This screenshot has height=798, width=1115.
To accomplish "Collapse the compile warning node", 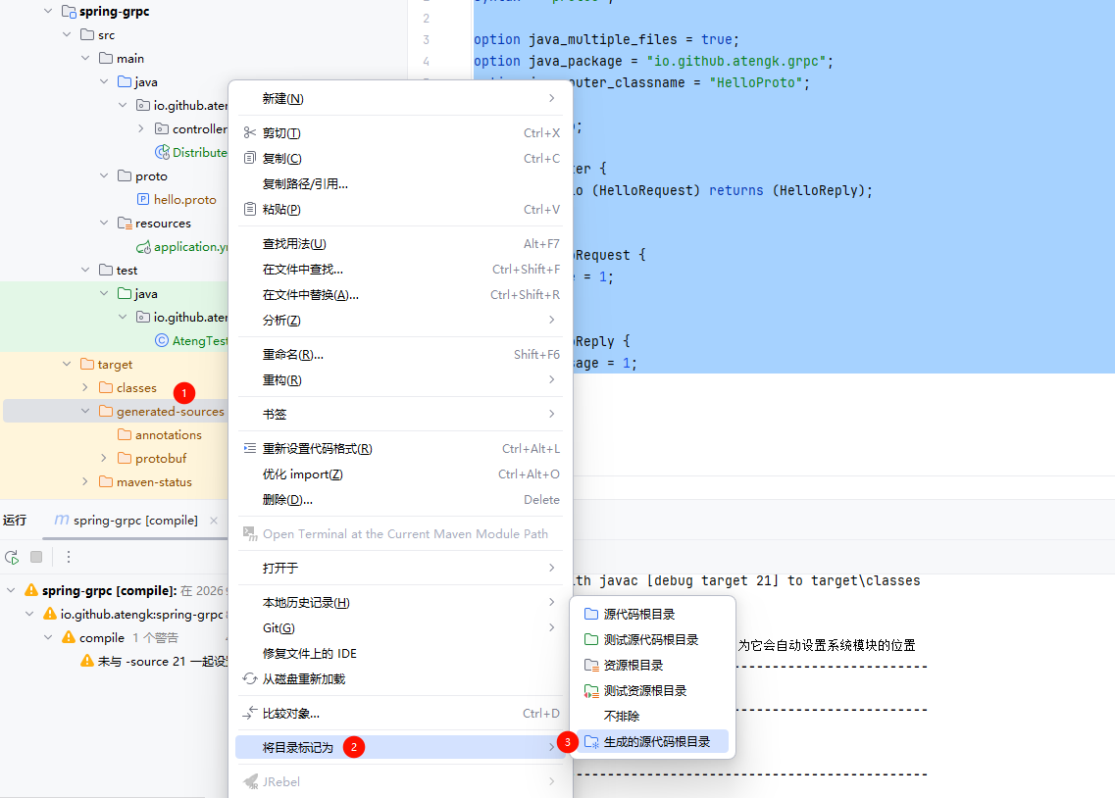I will click(48, 637).
